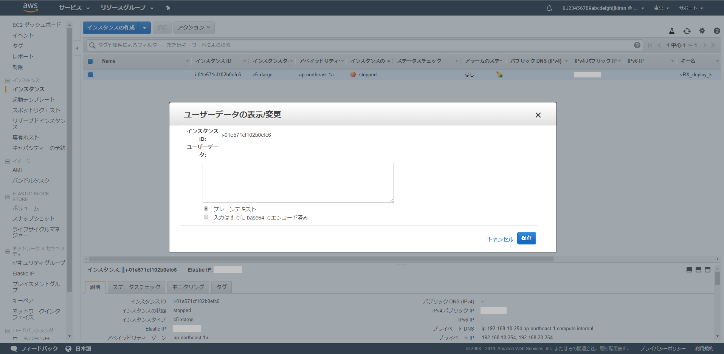Save the user data with 保存
Image resolution: width=724 pixels, height=354 pixels.
526,238
